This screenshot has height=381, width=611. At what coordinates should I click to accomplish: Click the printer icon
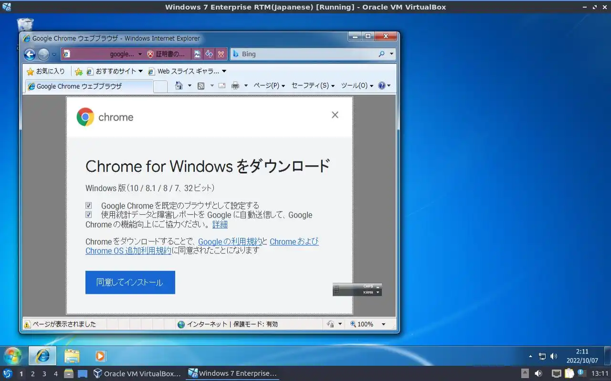235,86
